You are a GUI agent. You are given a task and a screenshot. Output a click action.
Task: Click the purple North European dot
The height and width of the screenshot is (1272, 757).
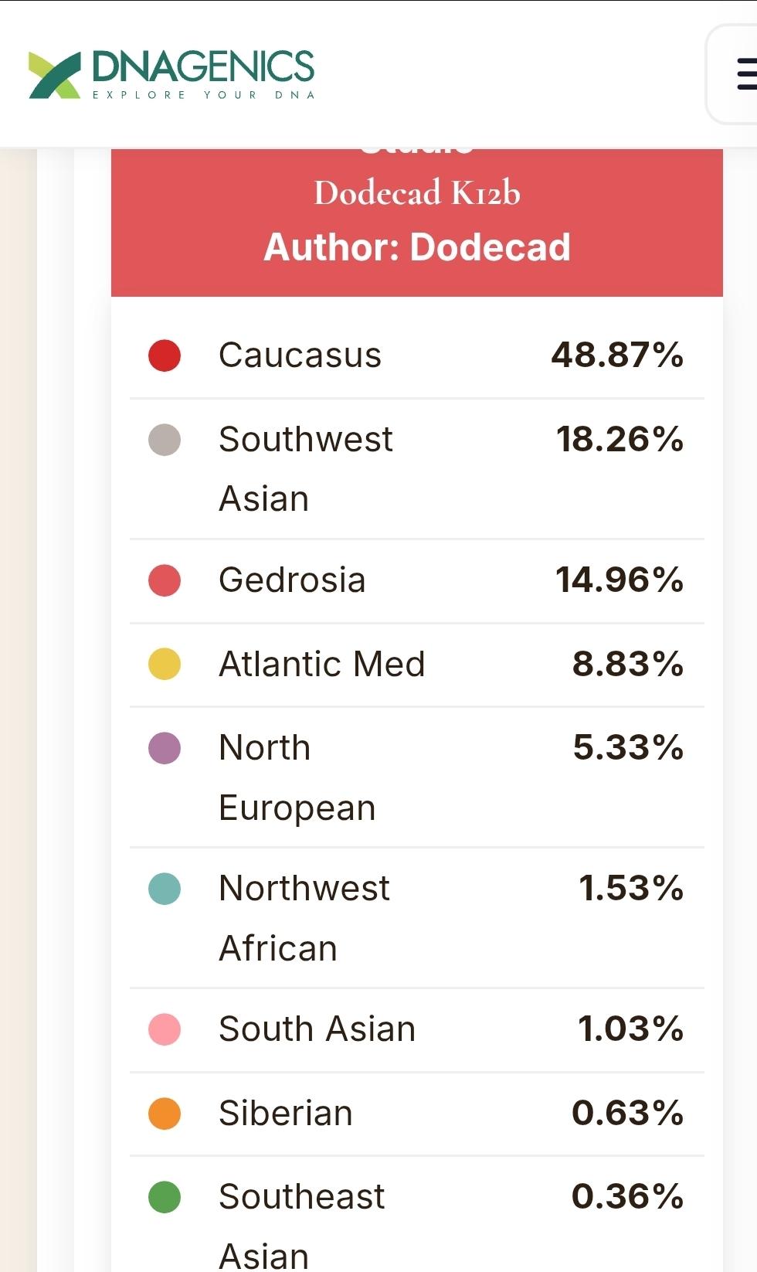pyautogui.click(x=165, y=748)
